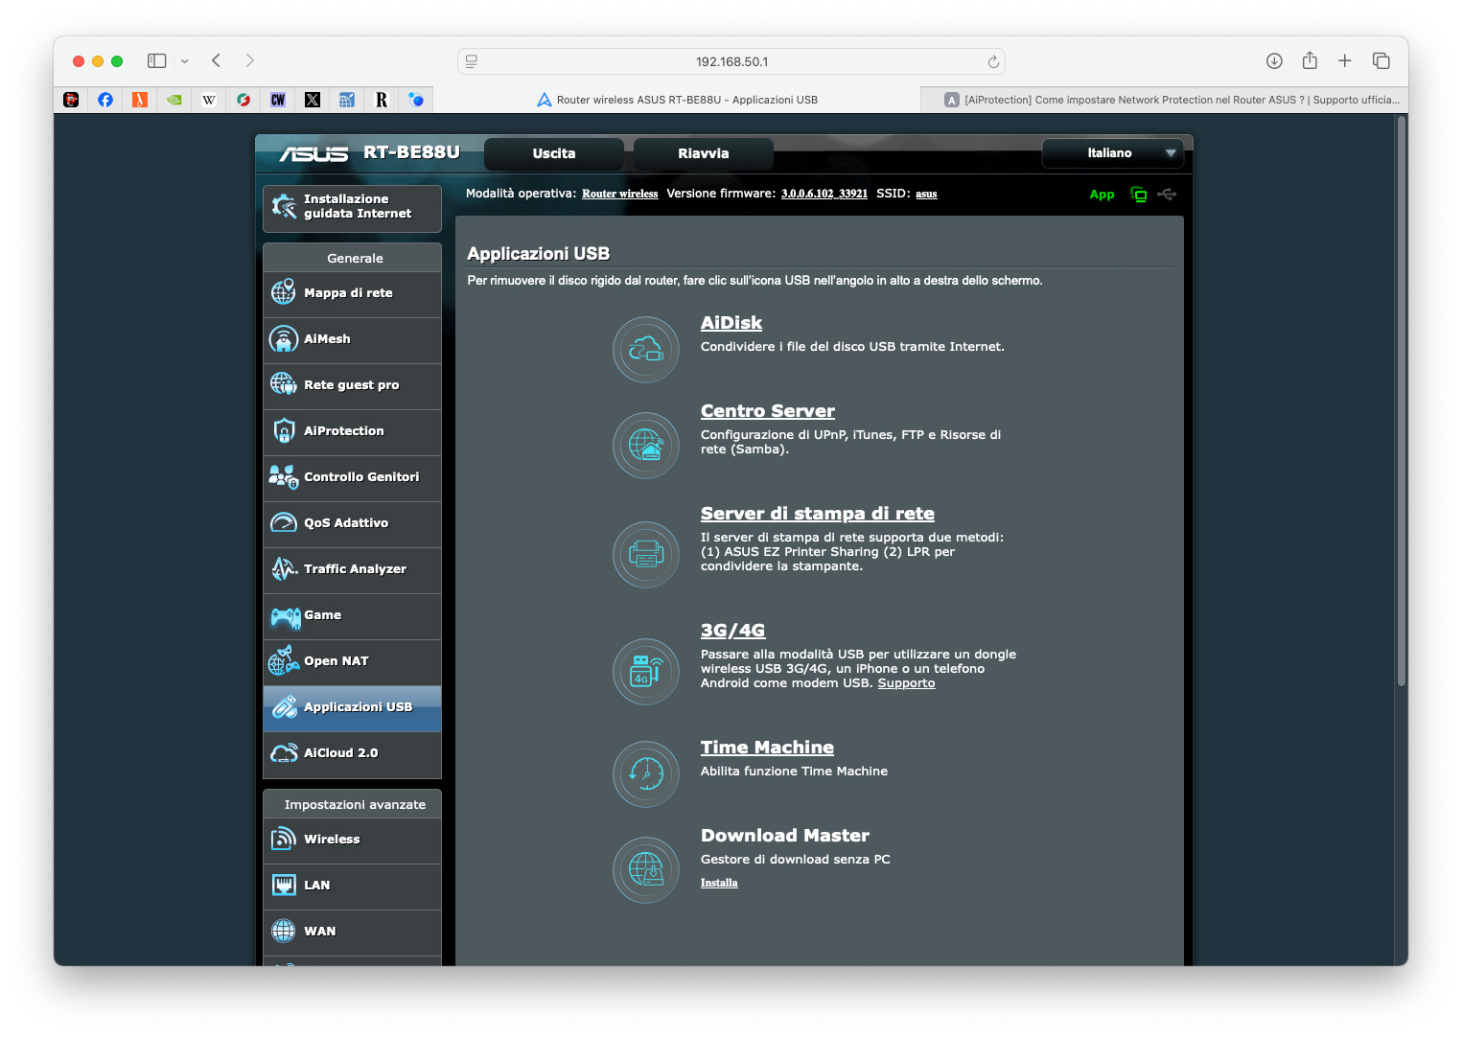Click the grey USB status icon

(1167, 195)
